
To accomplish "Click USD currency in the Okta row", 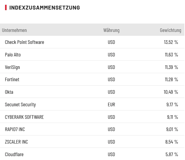I will 111,92.
